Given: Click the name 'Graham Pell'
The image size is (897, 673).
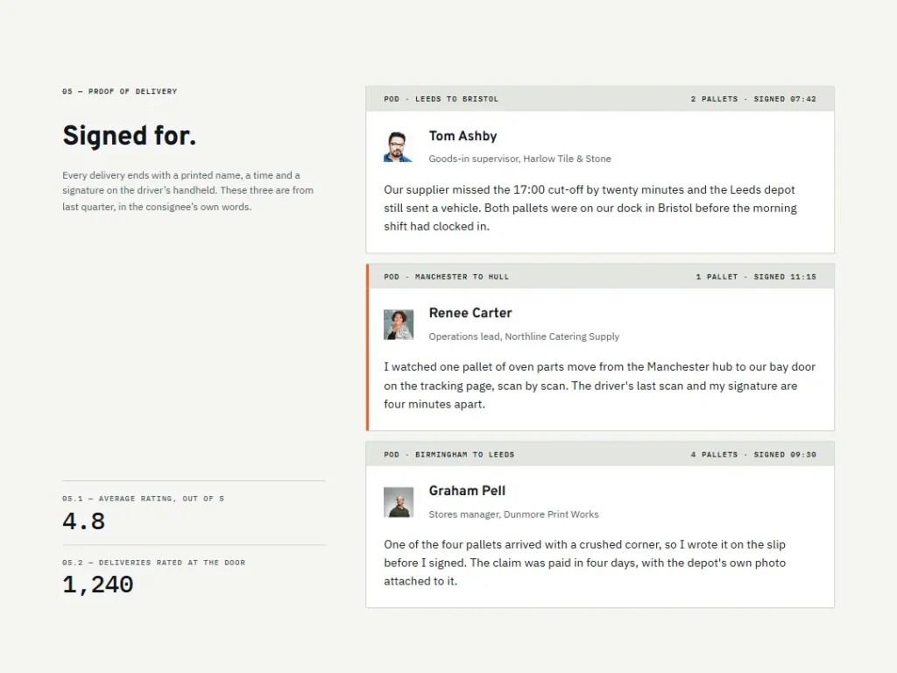Looking at the screenshot, I should pos(467,491).
